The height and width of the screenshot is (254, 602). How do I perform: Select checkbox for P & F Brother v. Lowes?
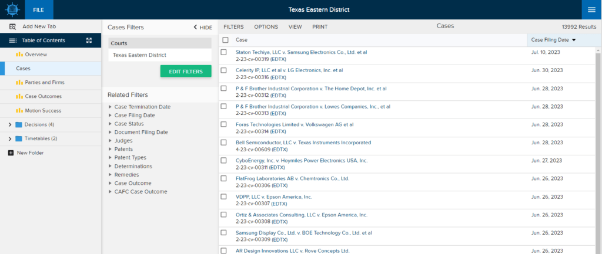click(x=224, y=106)
